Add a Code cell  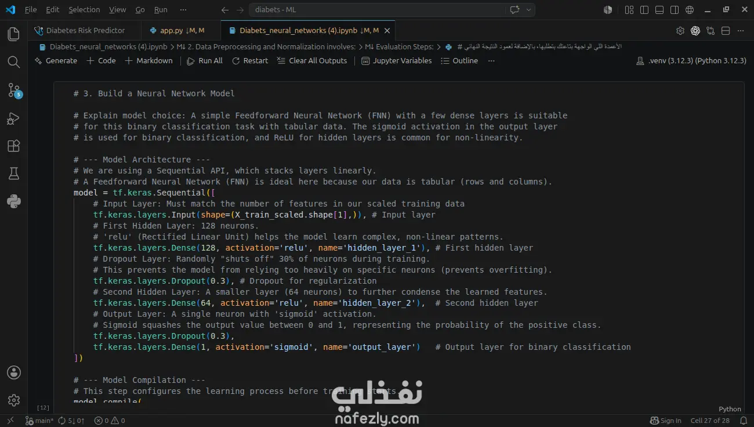tap(101, 60)
